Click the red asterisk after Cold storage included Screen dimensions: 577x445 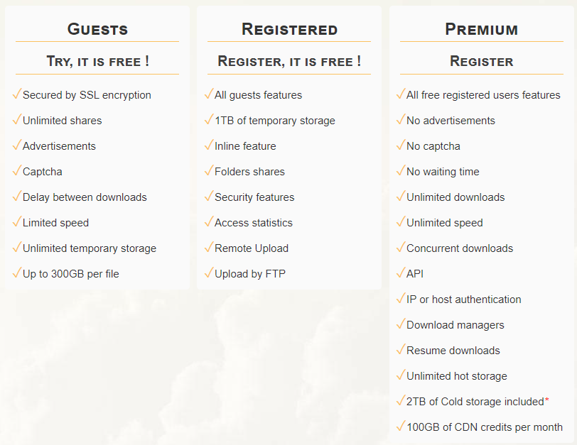546,400
